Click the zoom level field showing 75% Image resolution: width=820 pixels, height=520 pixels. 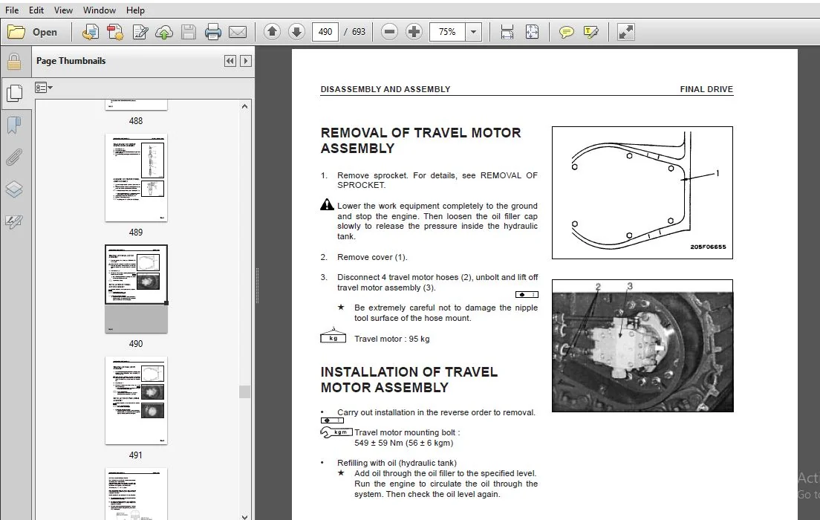click(x=447, y=32)
